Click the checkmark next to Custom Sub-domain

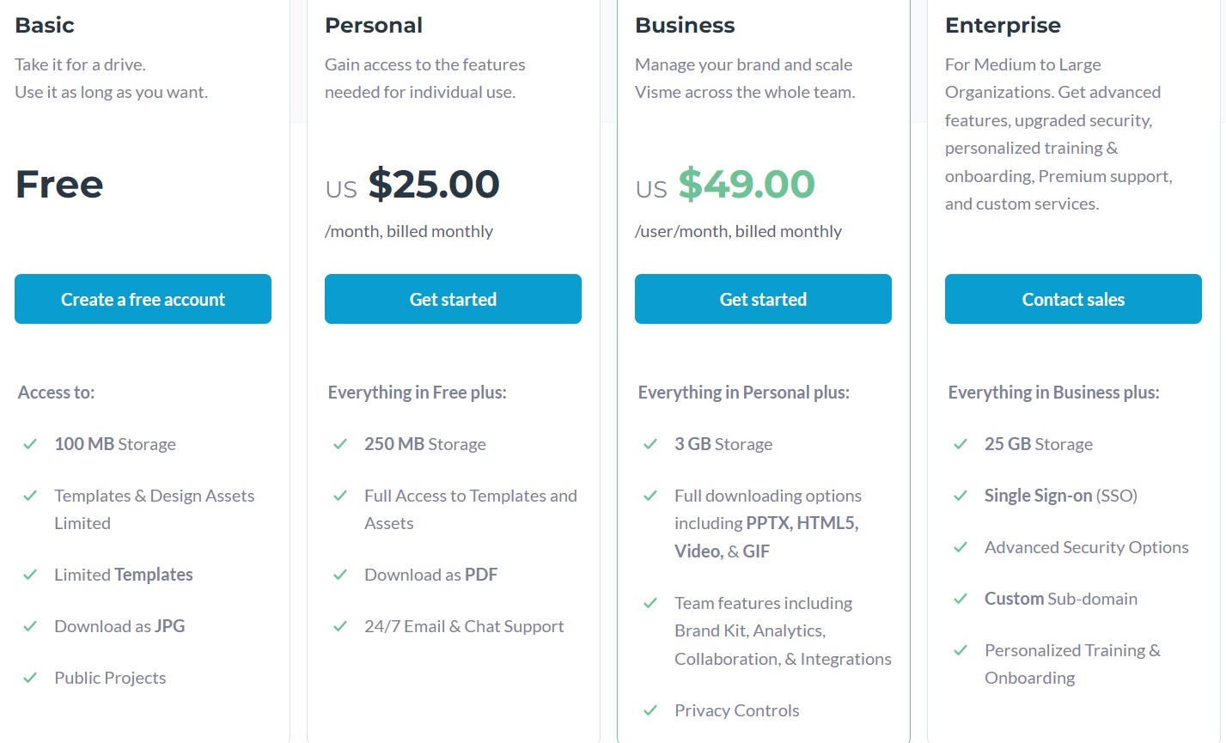(961, 599)
